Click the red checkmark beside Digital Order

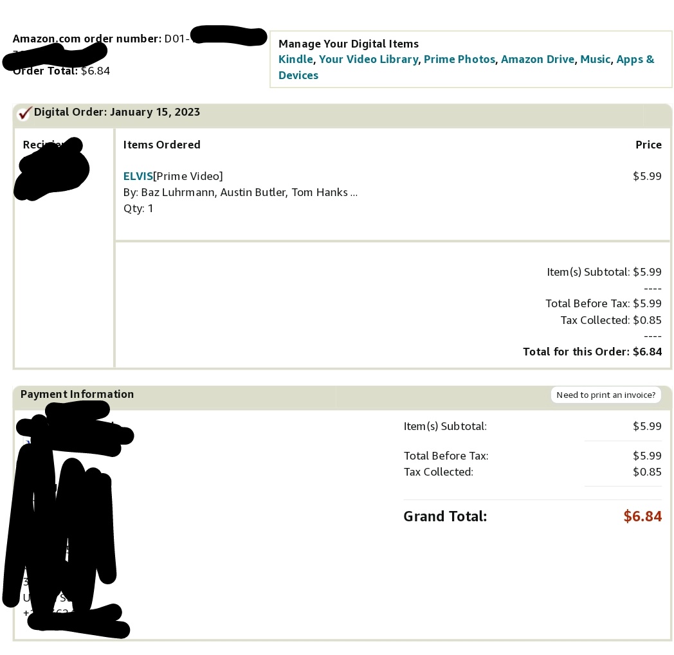coord(24,113)
